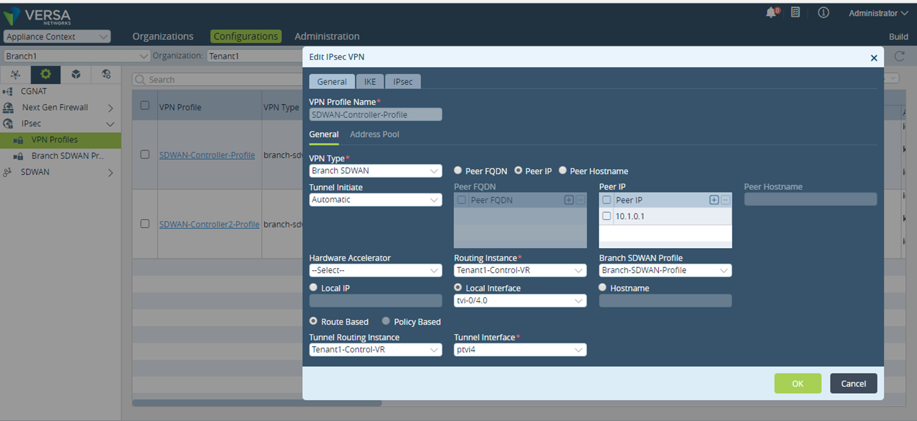Open the notifications bell icon
Viewport: 917px width, 421px height.
pos(772,12)
